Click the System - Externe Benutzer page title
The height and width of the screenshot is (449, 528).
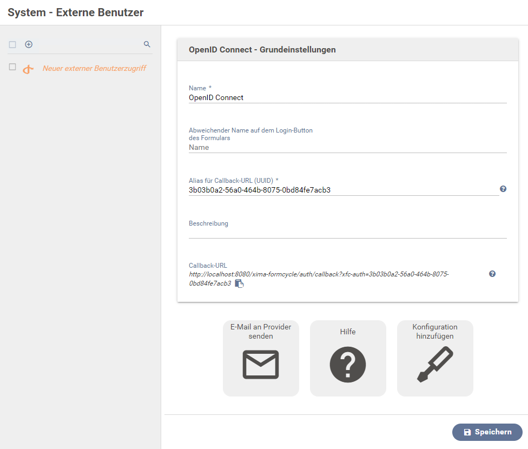(76, 12)
